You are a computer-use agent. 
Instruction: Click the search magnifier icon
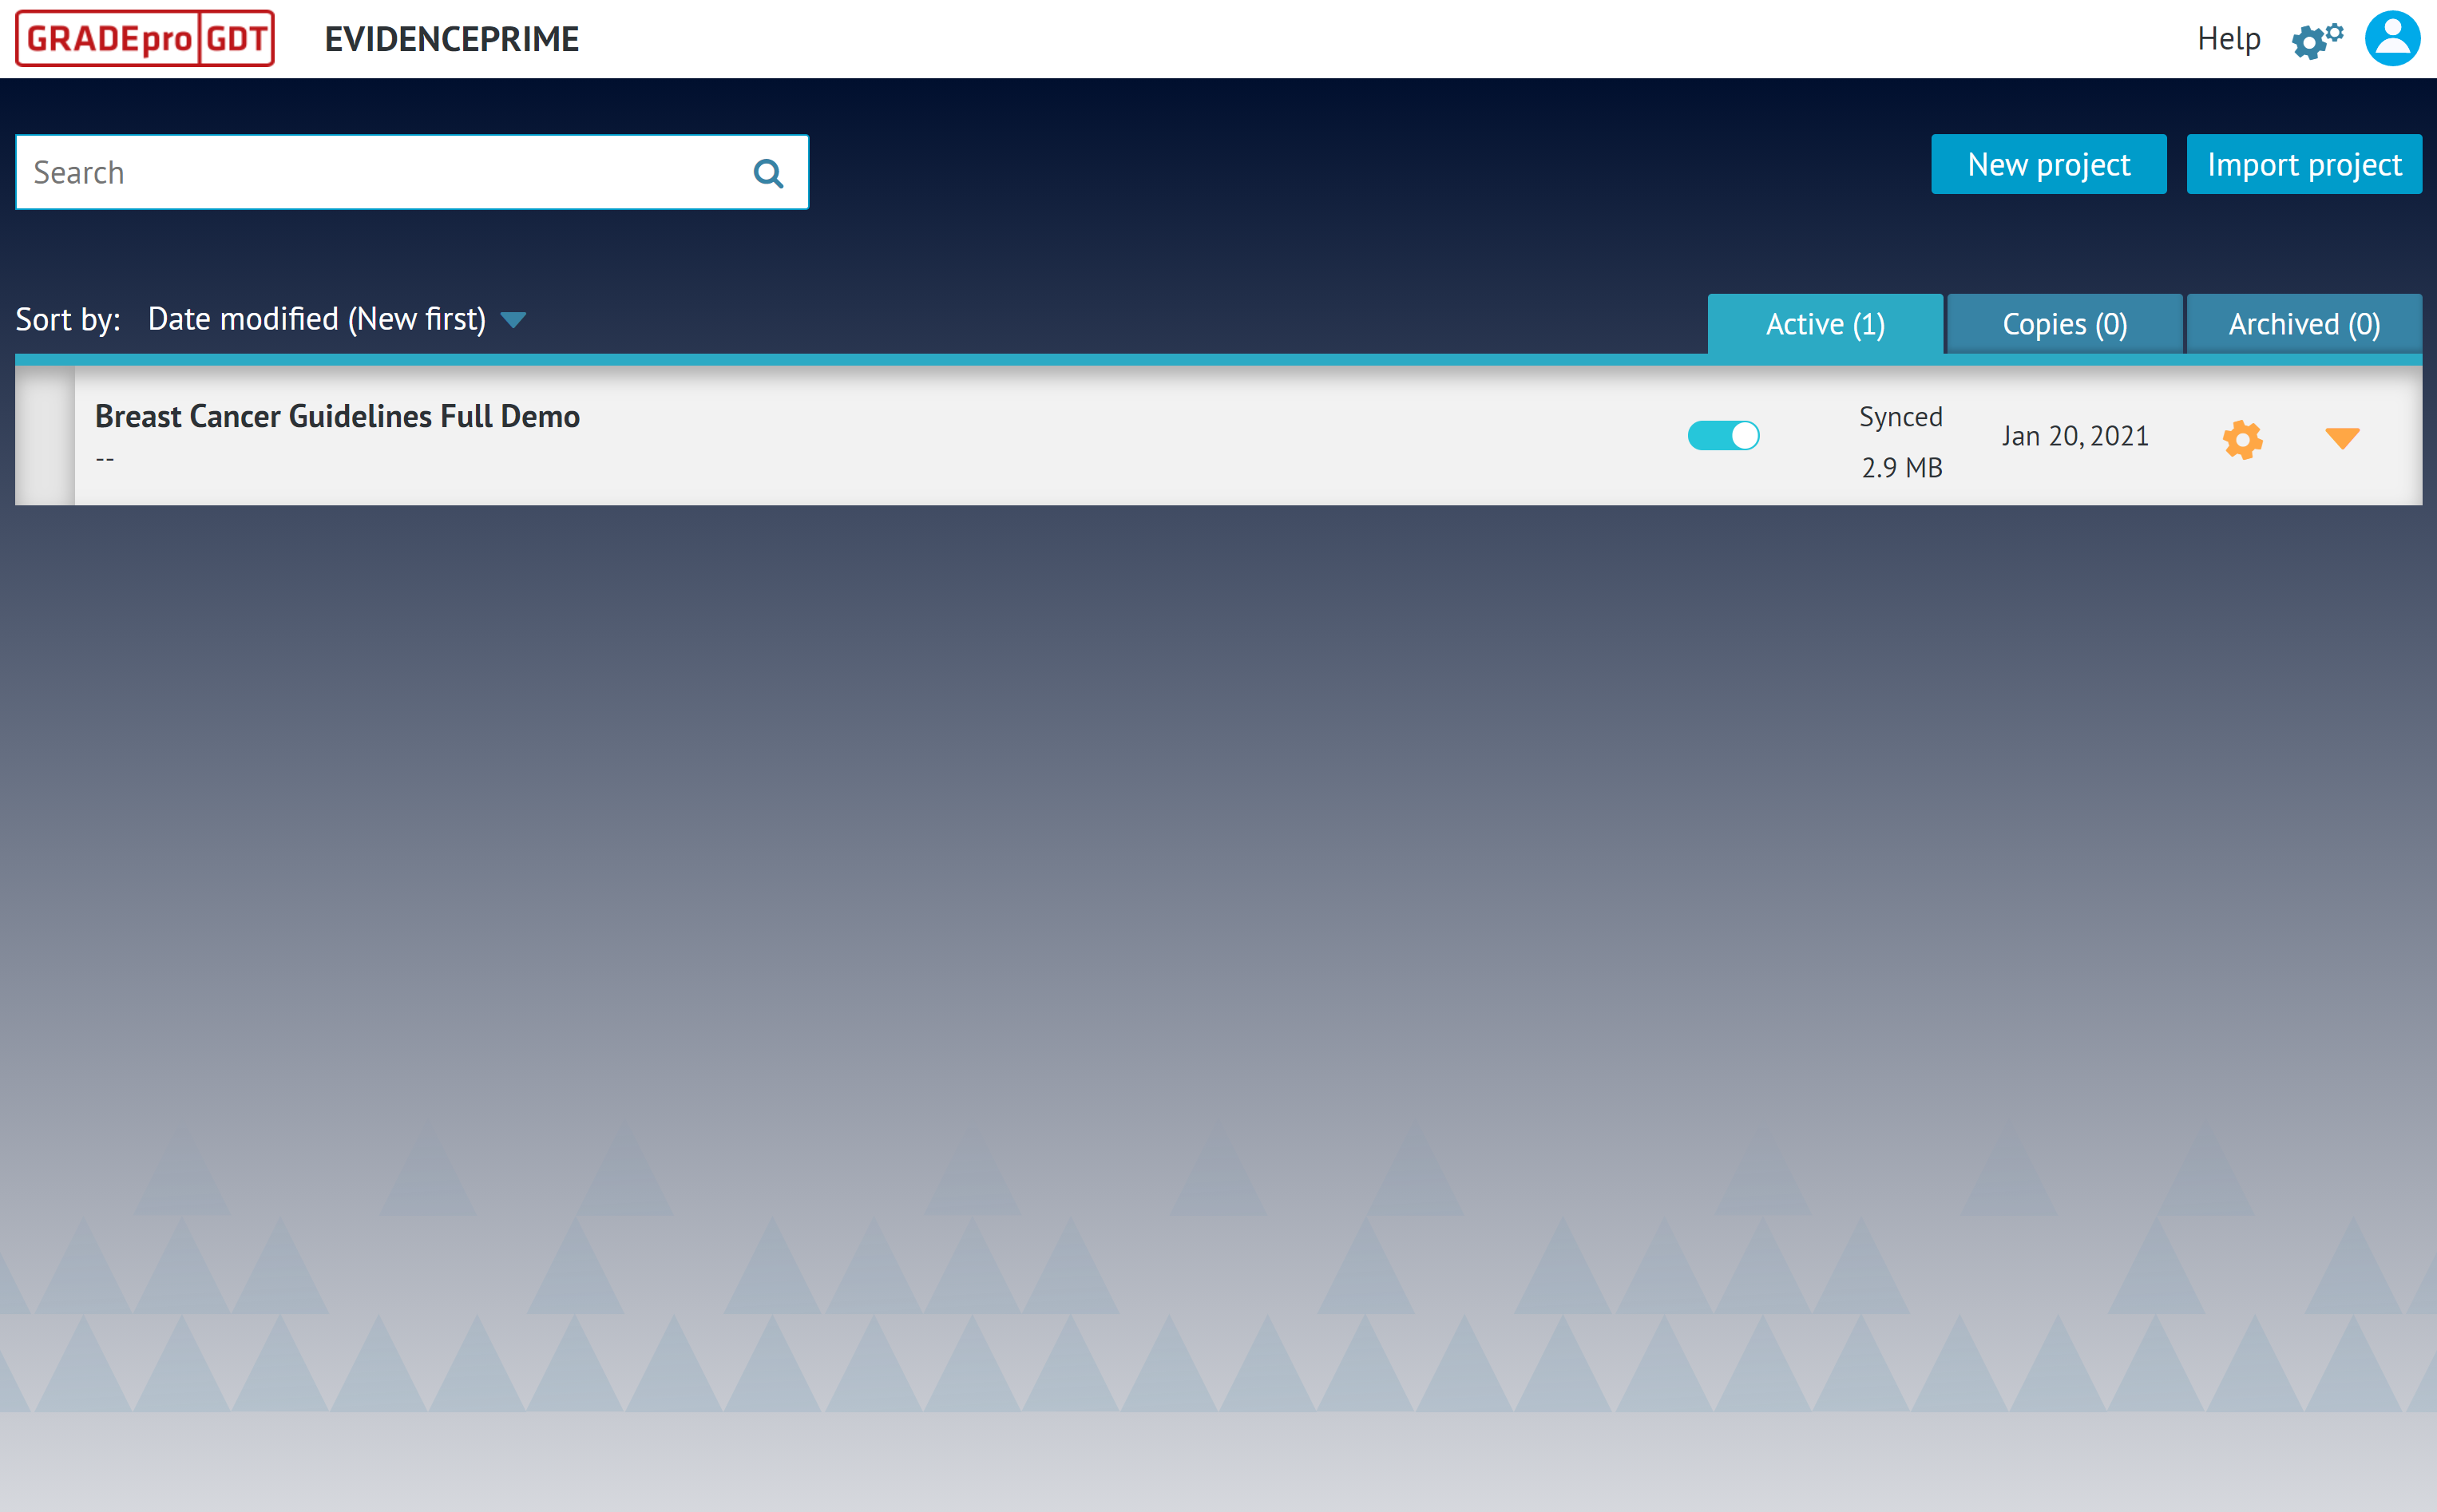click(768, 173)
